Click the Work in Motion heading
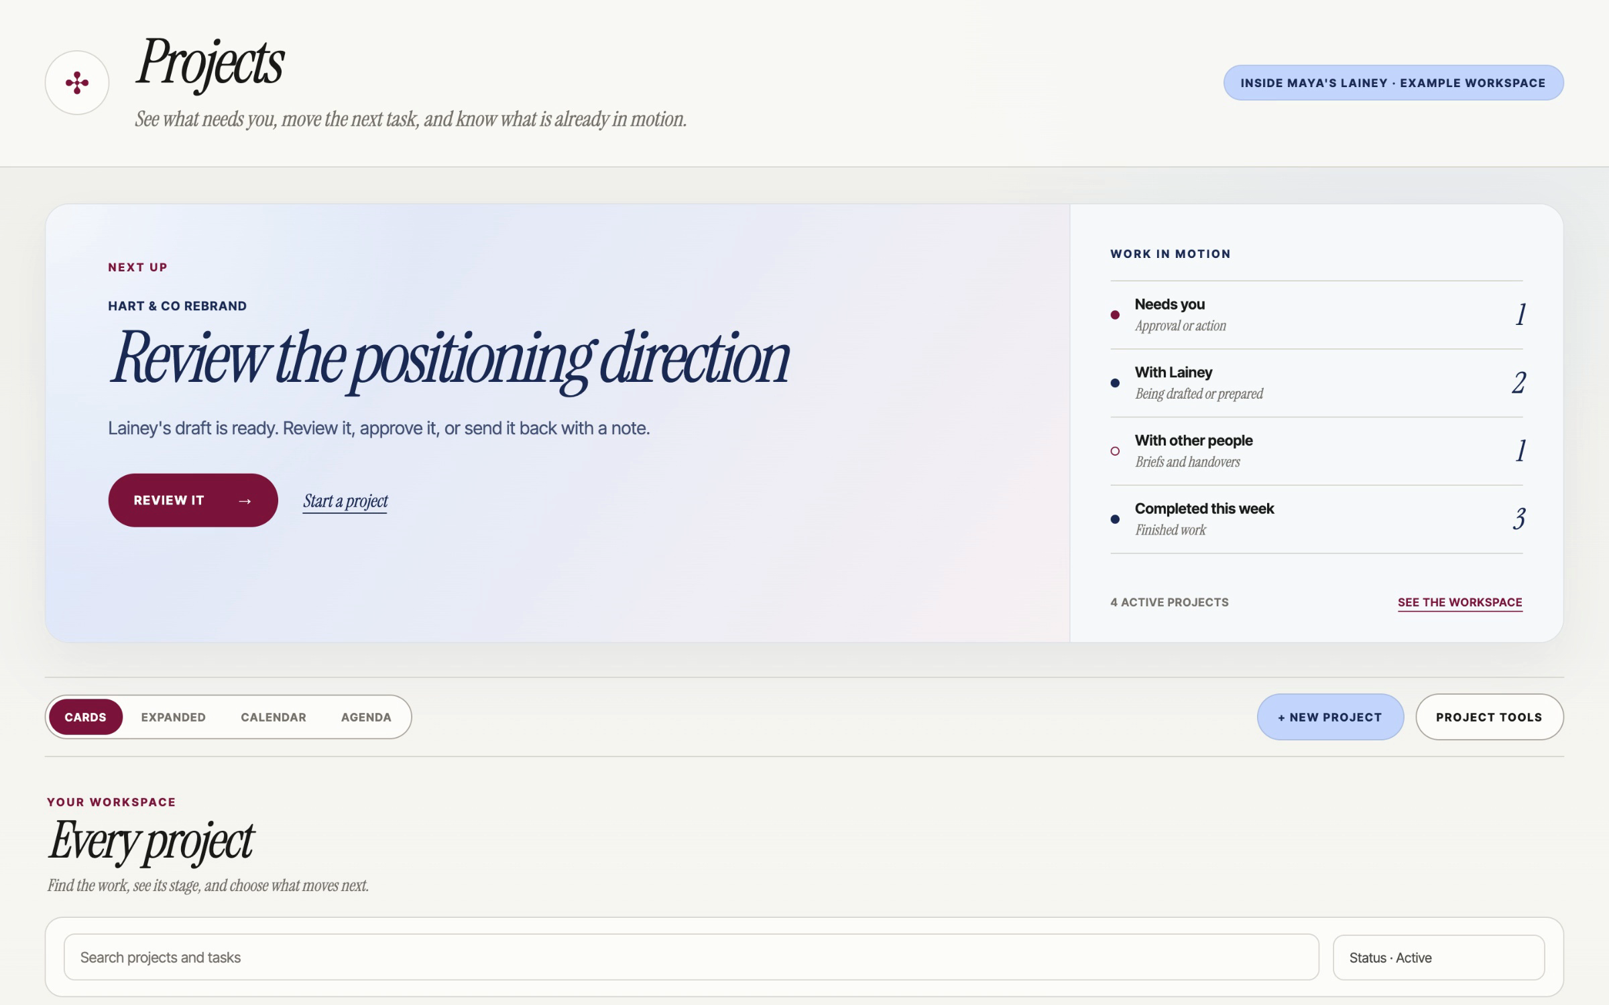The height and width of the screenshot is (1005, 1609). point(1170,254)
